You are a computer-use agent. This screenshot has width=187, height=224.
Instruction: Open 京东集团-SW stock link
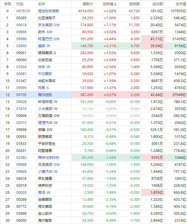point(49,25)
